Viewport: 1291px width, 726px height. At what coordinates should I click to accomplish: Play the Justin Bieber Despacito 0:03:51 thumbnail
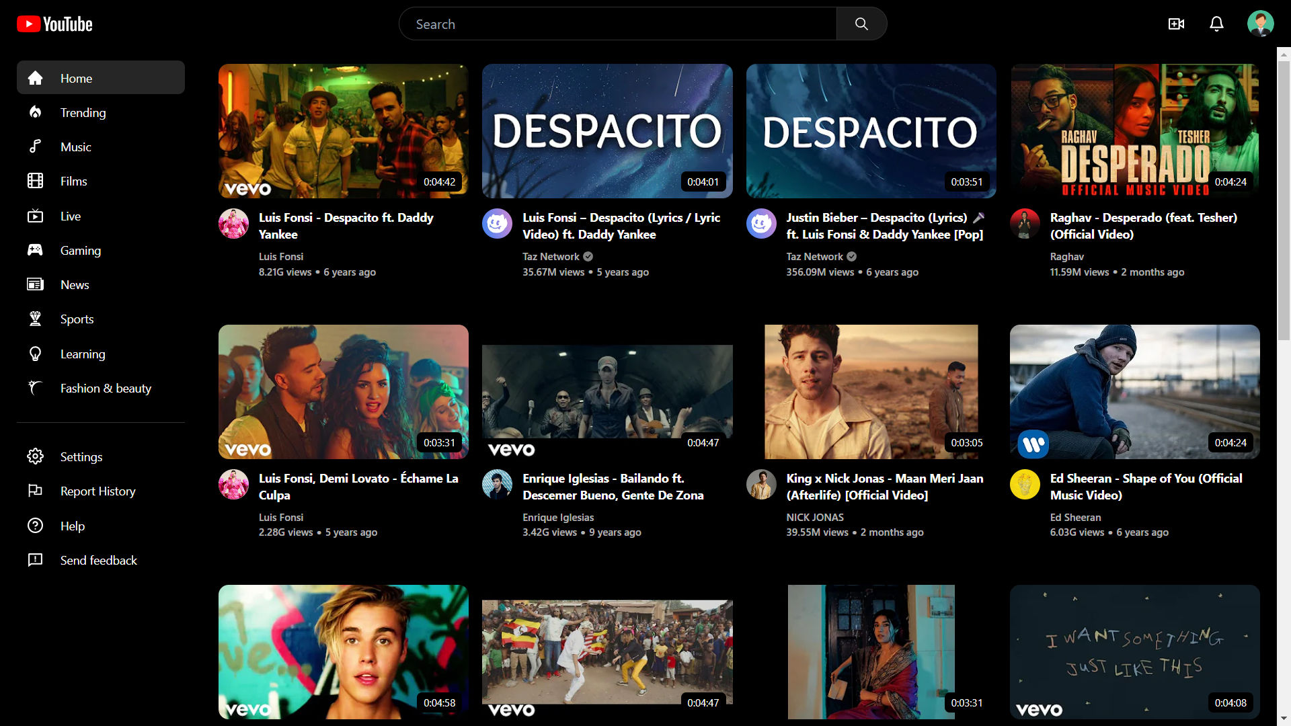click(x=871, y=131)
